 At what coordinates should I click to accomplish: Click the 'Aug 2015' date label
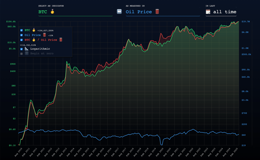92,152
